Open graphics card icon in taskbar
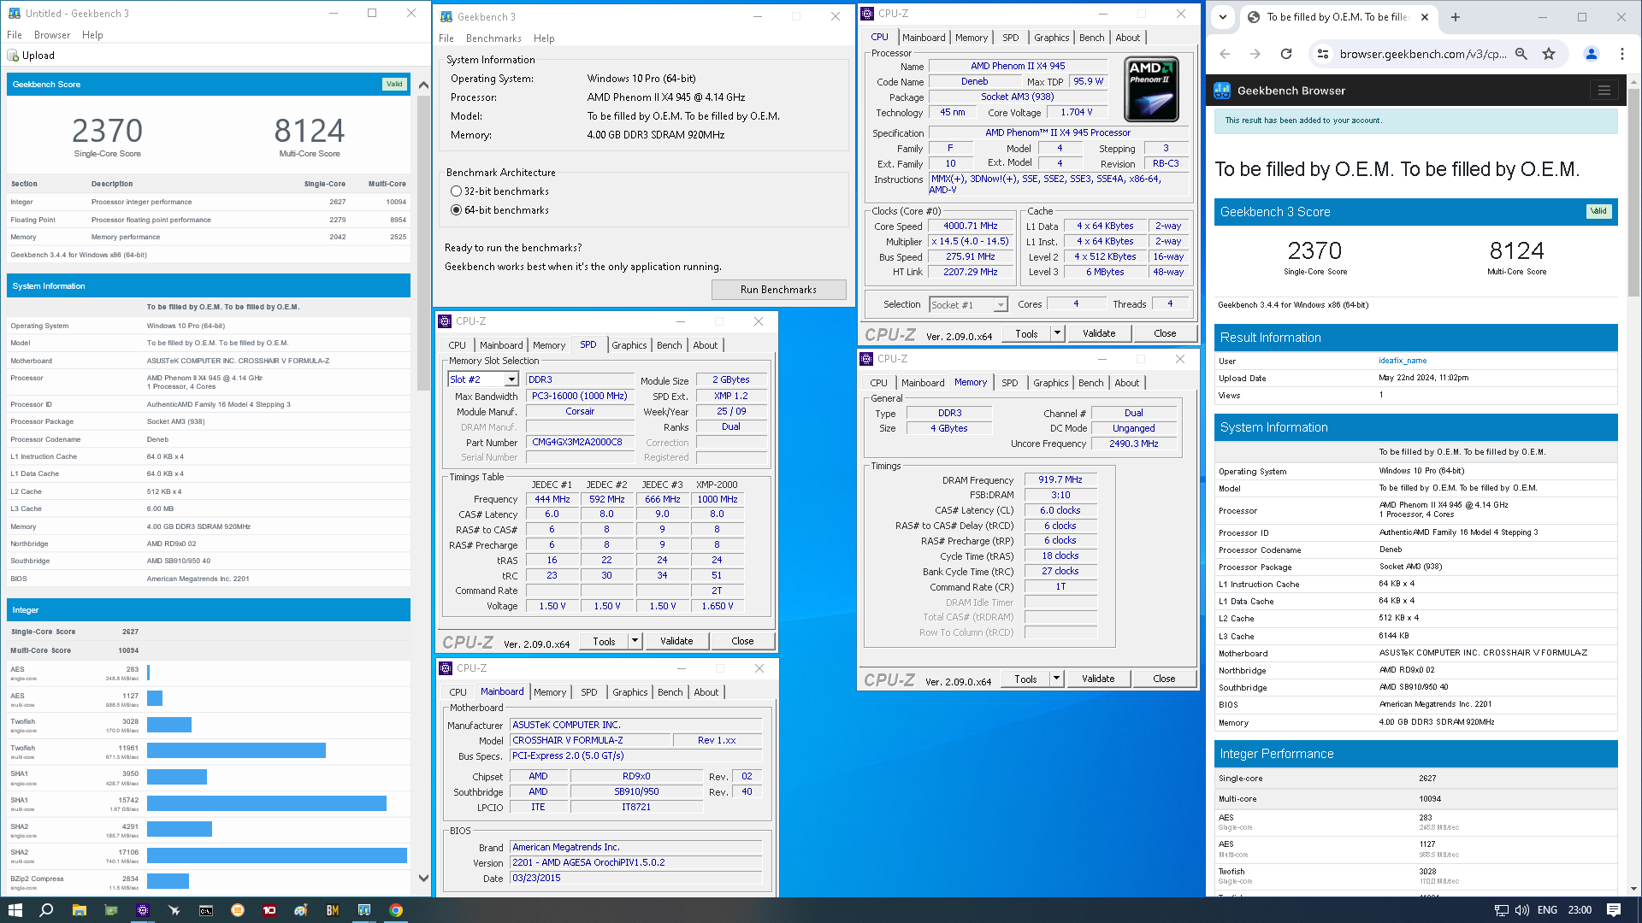1642x923 pixels. tap(110, 910)
